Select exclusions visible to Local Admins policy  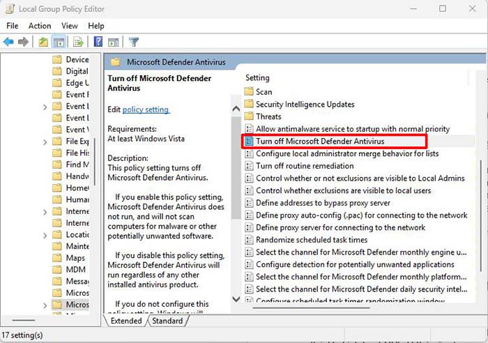pyautogui.click(x=355, y=178)
